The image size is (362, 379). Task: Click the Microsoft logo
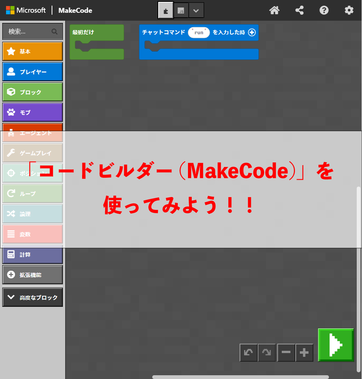click(26, 11)
